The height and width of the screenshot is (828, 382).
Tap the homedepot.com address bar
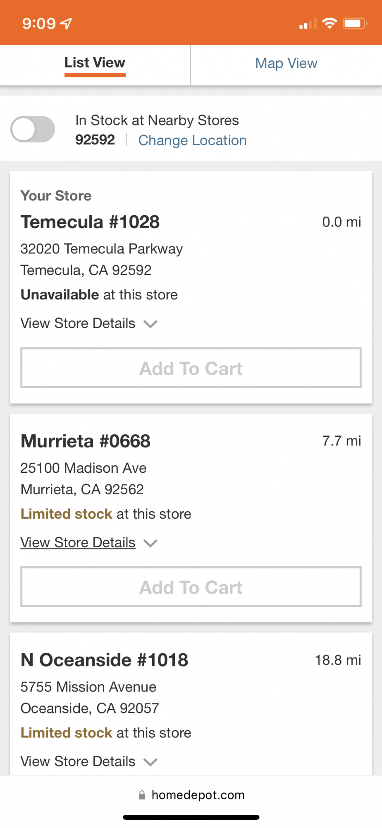191,795
